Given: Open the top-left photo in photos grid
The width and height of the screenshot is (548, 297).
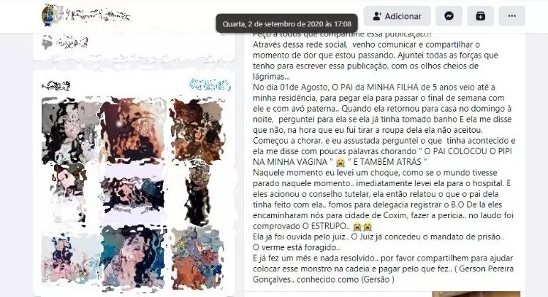Looking at the screenshot, I should [69, 130].
